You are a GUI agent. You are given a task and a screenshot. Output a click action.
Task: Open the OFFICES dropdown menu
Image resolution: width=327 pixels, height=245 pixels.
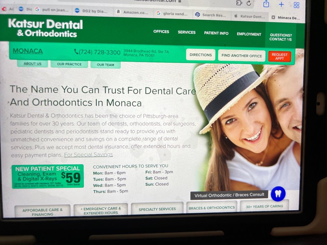click(161, 32)
